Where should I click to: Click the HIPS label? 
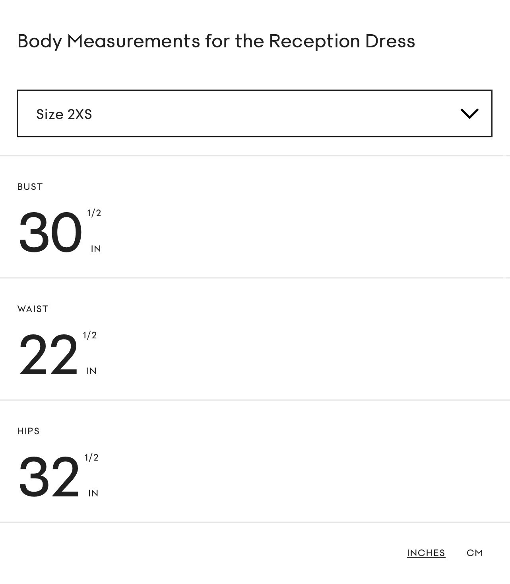pyautogui.click(x=29, y=431)
